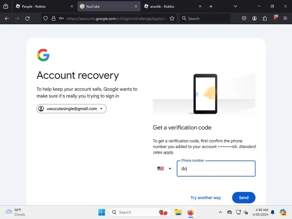
Task: Save page to Pocket
Action: (x=244, y=18)
